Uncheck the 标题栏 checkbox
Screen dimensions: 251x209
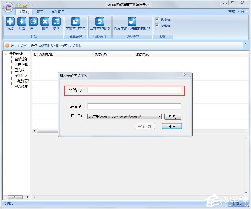click(x=157, y=25)
